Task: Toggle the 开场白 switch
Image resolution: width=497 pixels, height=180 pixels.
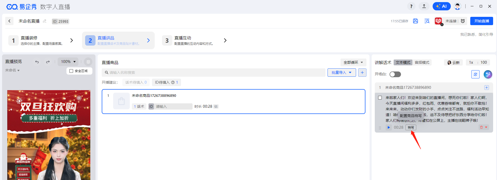Action: (x=395, y=74)
